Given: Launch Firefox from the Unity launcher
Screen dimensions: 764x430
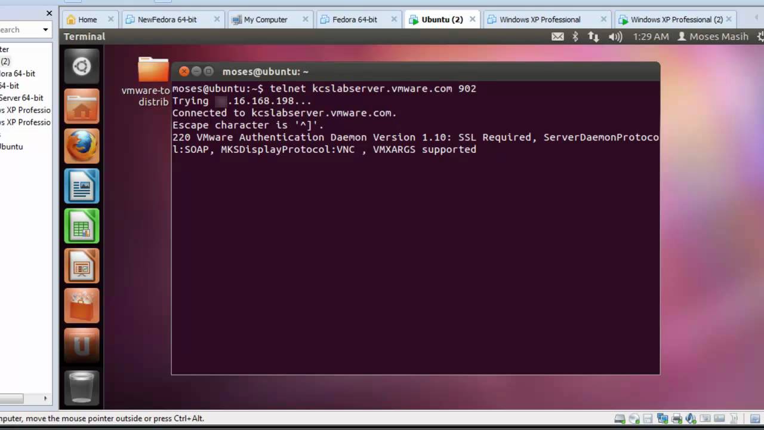Looking at the screenshot, I should click(x=82, y=146).
